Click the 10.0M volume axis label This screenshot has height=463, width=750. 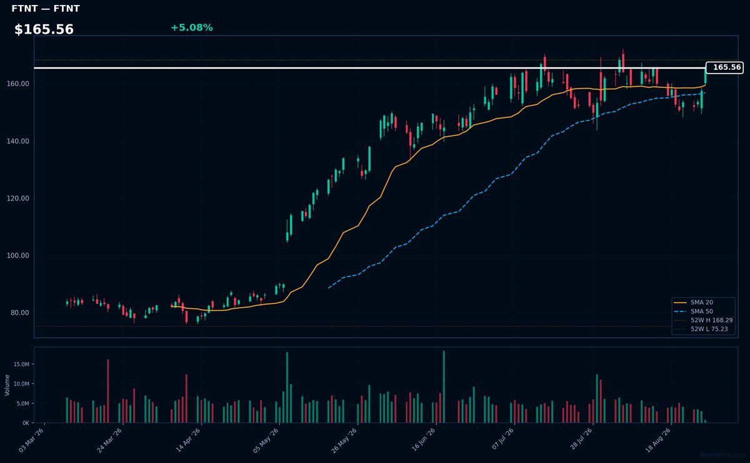(x=21, y=384)
